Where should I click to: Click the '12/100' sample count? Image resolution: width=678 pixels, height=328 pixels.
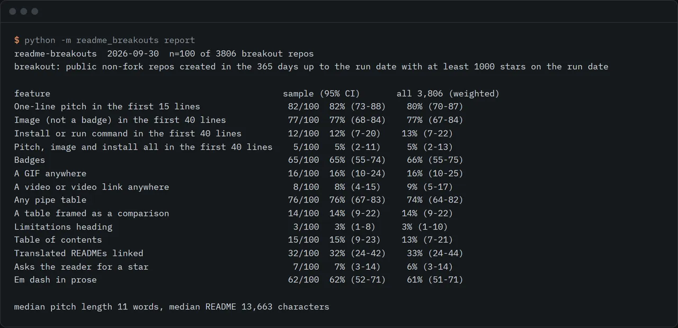pos(304,133)
